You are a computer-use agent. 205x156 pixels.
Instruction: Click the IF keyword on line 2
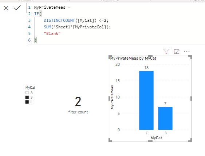[x=36, y=14]
